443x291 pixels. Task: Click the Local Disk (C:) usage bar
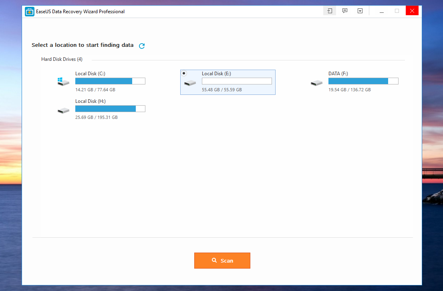tap(110, 81)
